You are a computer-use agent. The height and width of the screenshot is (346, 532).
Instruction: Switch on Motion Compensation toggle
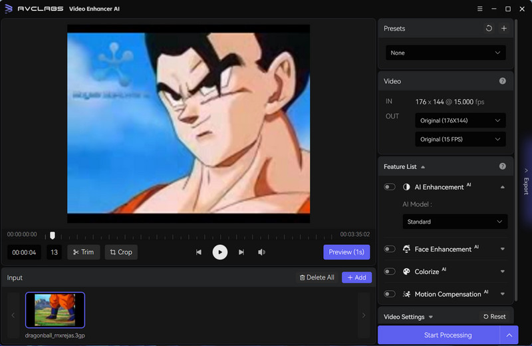pyautogui.click(x=390, y=294)
